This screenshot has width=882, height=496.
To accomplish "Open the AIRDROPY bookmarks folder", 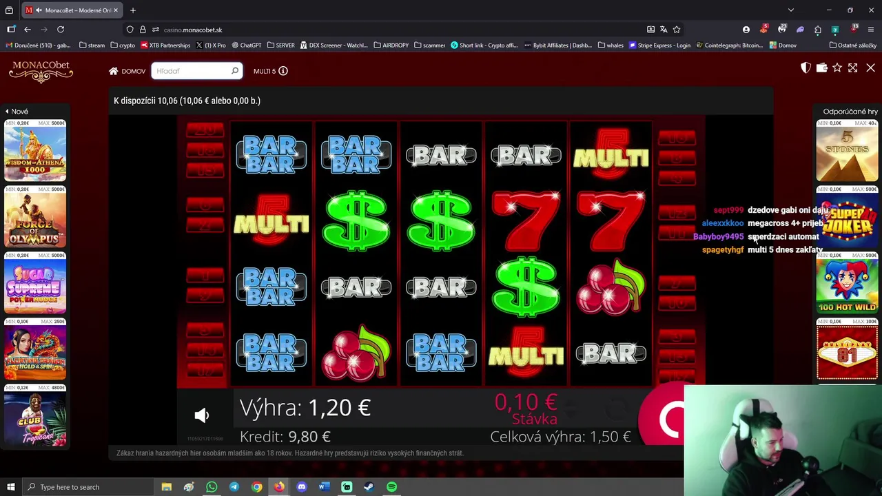I will 391,45.
